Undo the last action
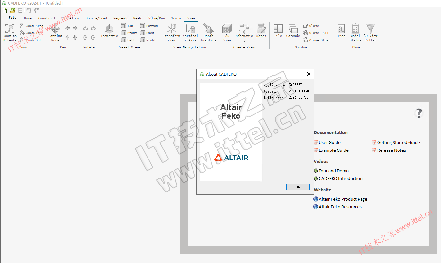This screenshot has height=263, width=441. [x=29, y=10]
